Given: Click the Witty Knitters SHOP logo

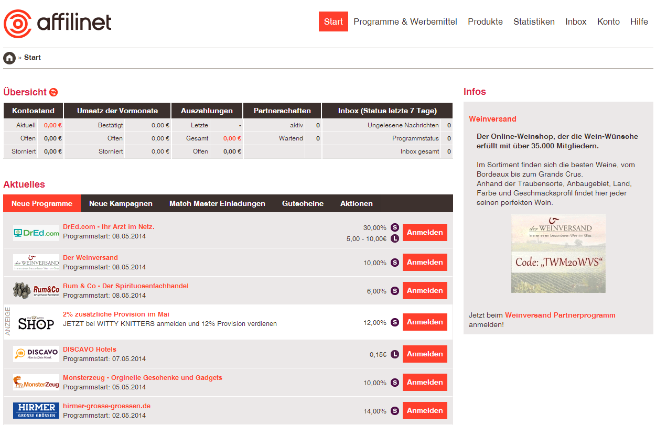Looking at the screenshot, I should point(36,323).
